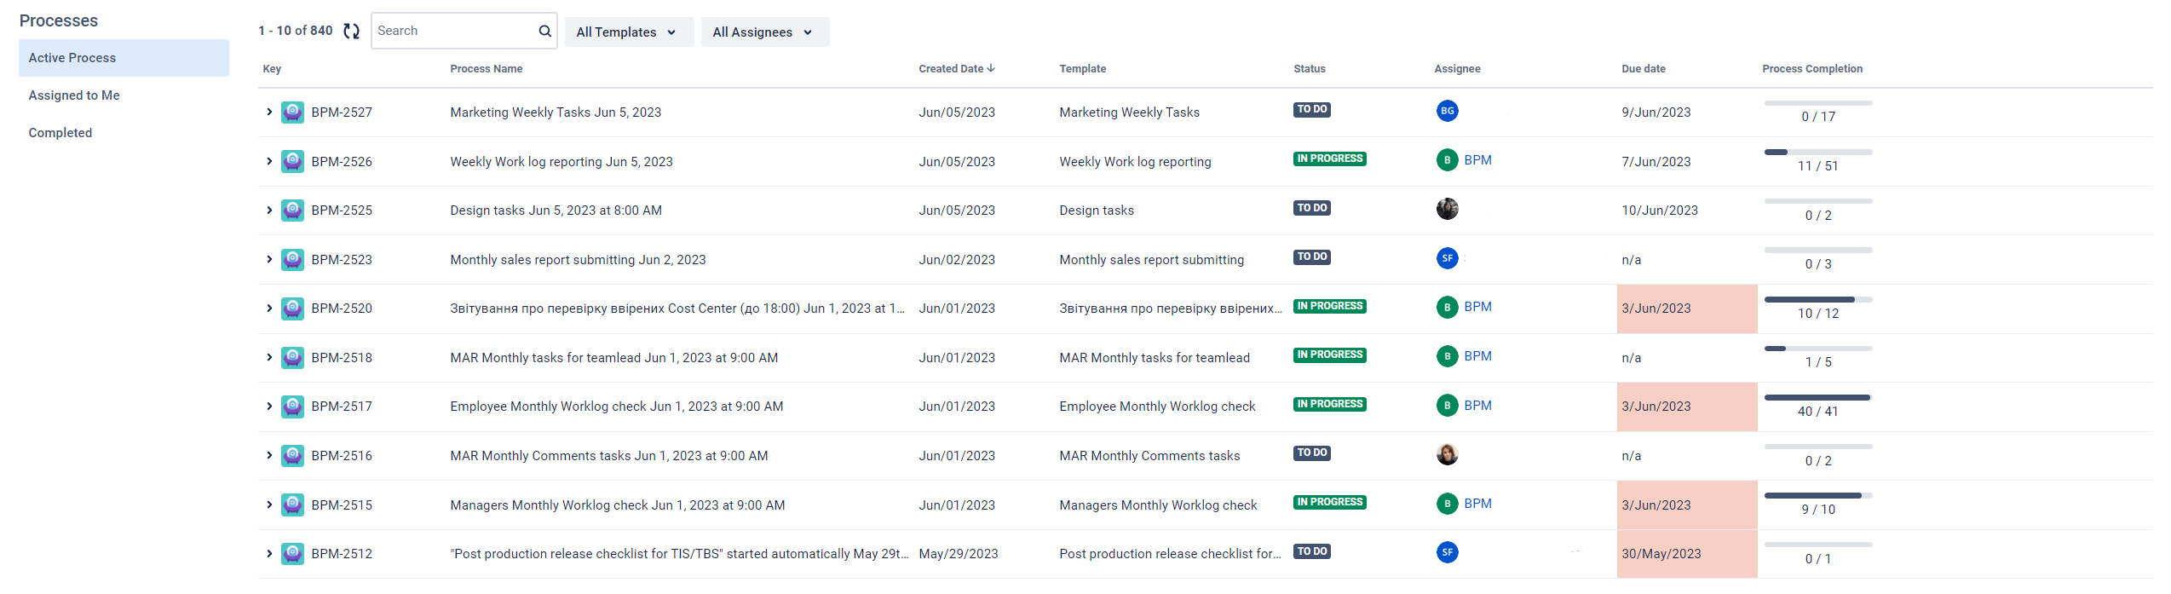Click the Due date column header
The image size is (2171, 594).
point(1644,69)
